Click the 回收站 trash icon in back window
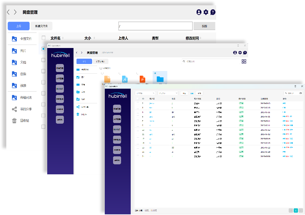The height and width of the screenshot is (215, 305). point(14,121)
